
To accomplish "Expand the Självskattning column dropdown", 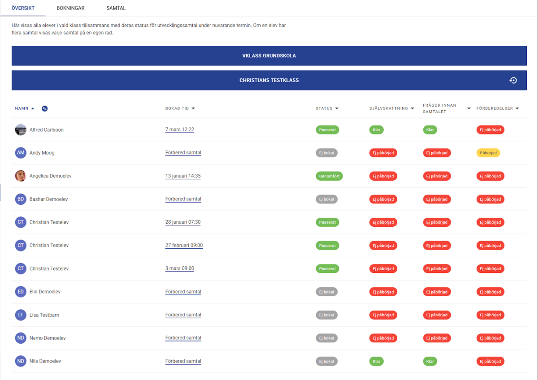I will pyautogui.click(x=412, y=108).
